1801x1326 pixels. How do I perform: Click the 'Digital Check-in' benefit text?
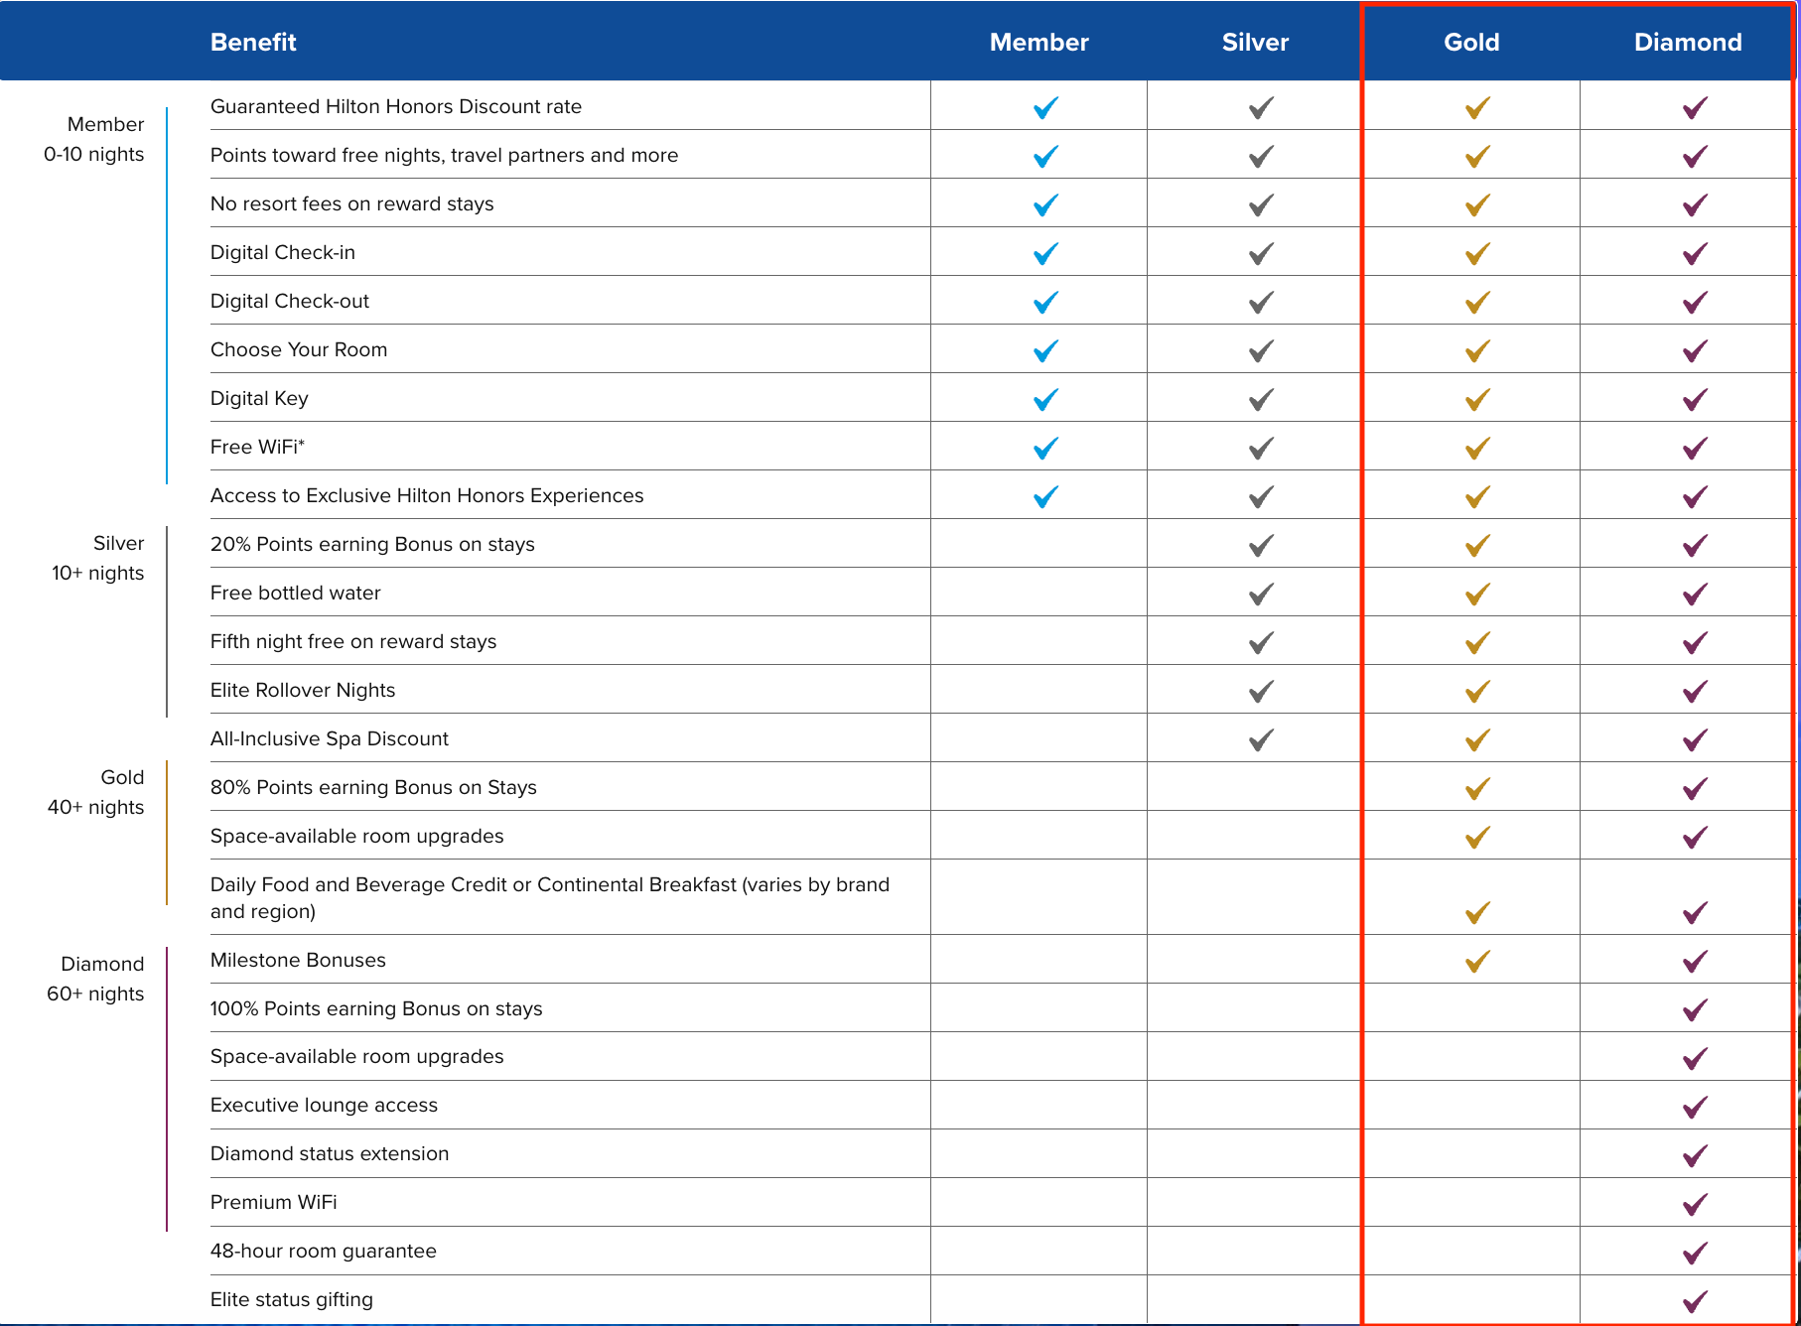tap(283, 252)
